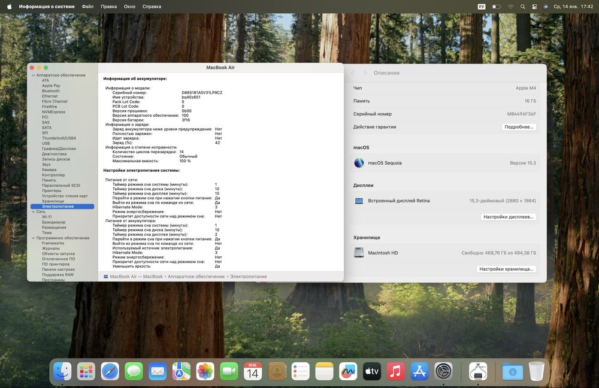Launch FaceTime from the Dock

(229, 371)
